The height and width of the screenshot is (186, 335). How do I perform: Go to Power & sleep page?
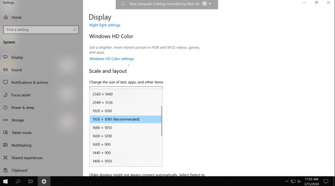click(x=23, y=108)
